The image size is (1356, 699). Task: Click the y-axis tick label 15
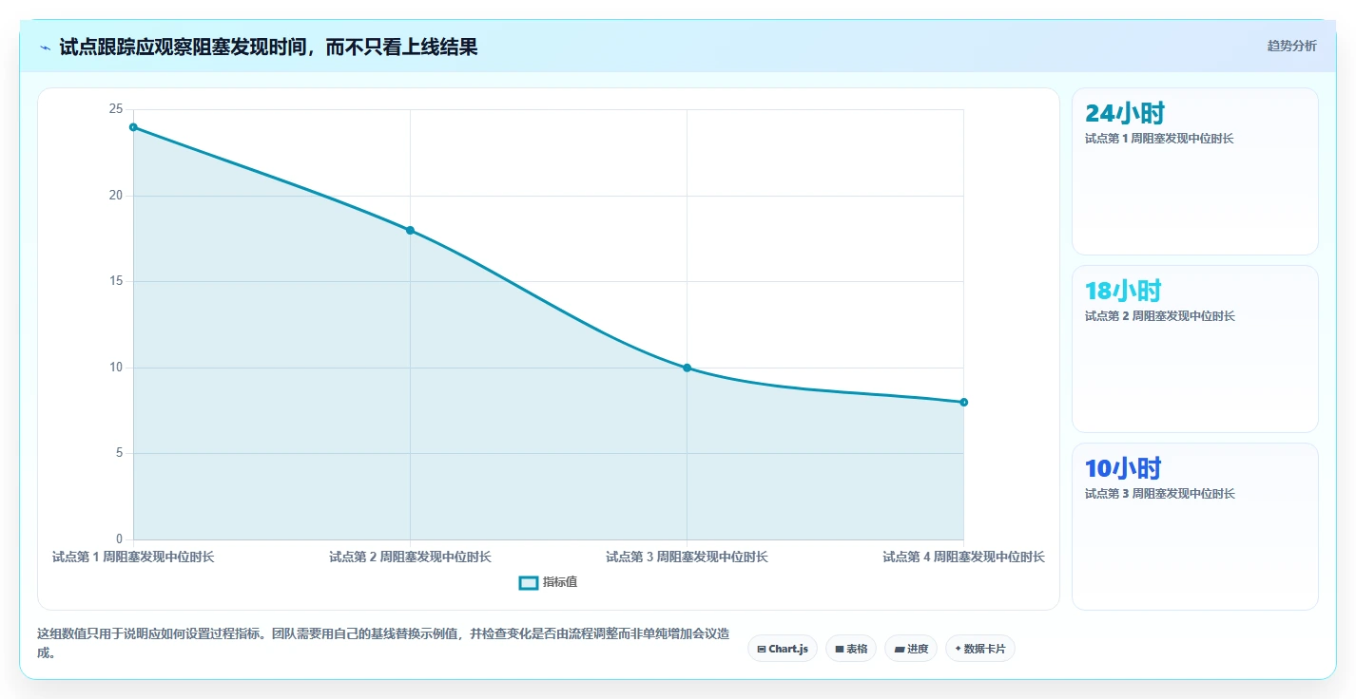[x=116, y=281]
